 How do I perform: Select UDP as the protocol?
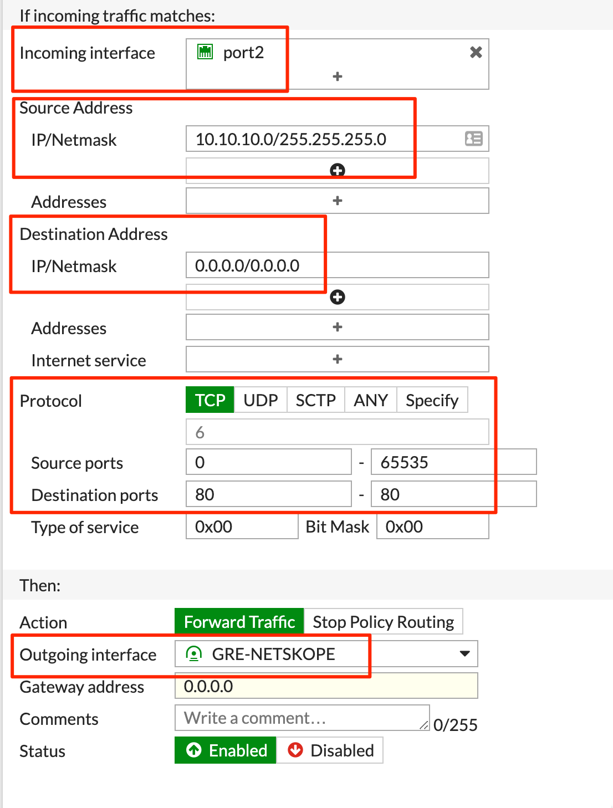[x=260, y=400]
